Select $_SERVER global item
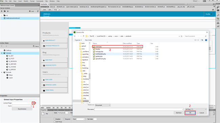 pyautogui.click(x=13, y=64)
